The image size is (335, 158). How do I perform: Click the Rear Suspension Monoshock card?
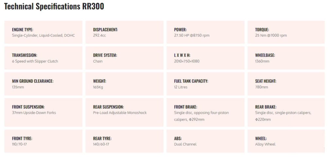tap(125, 113)
